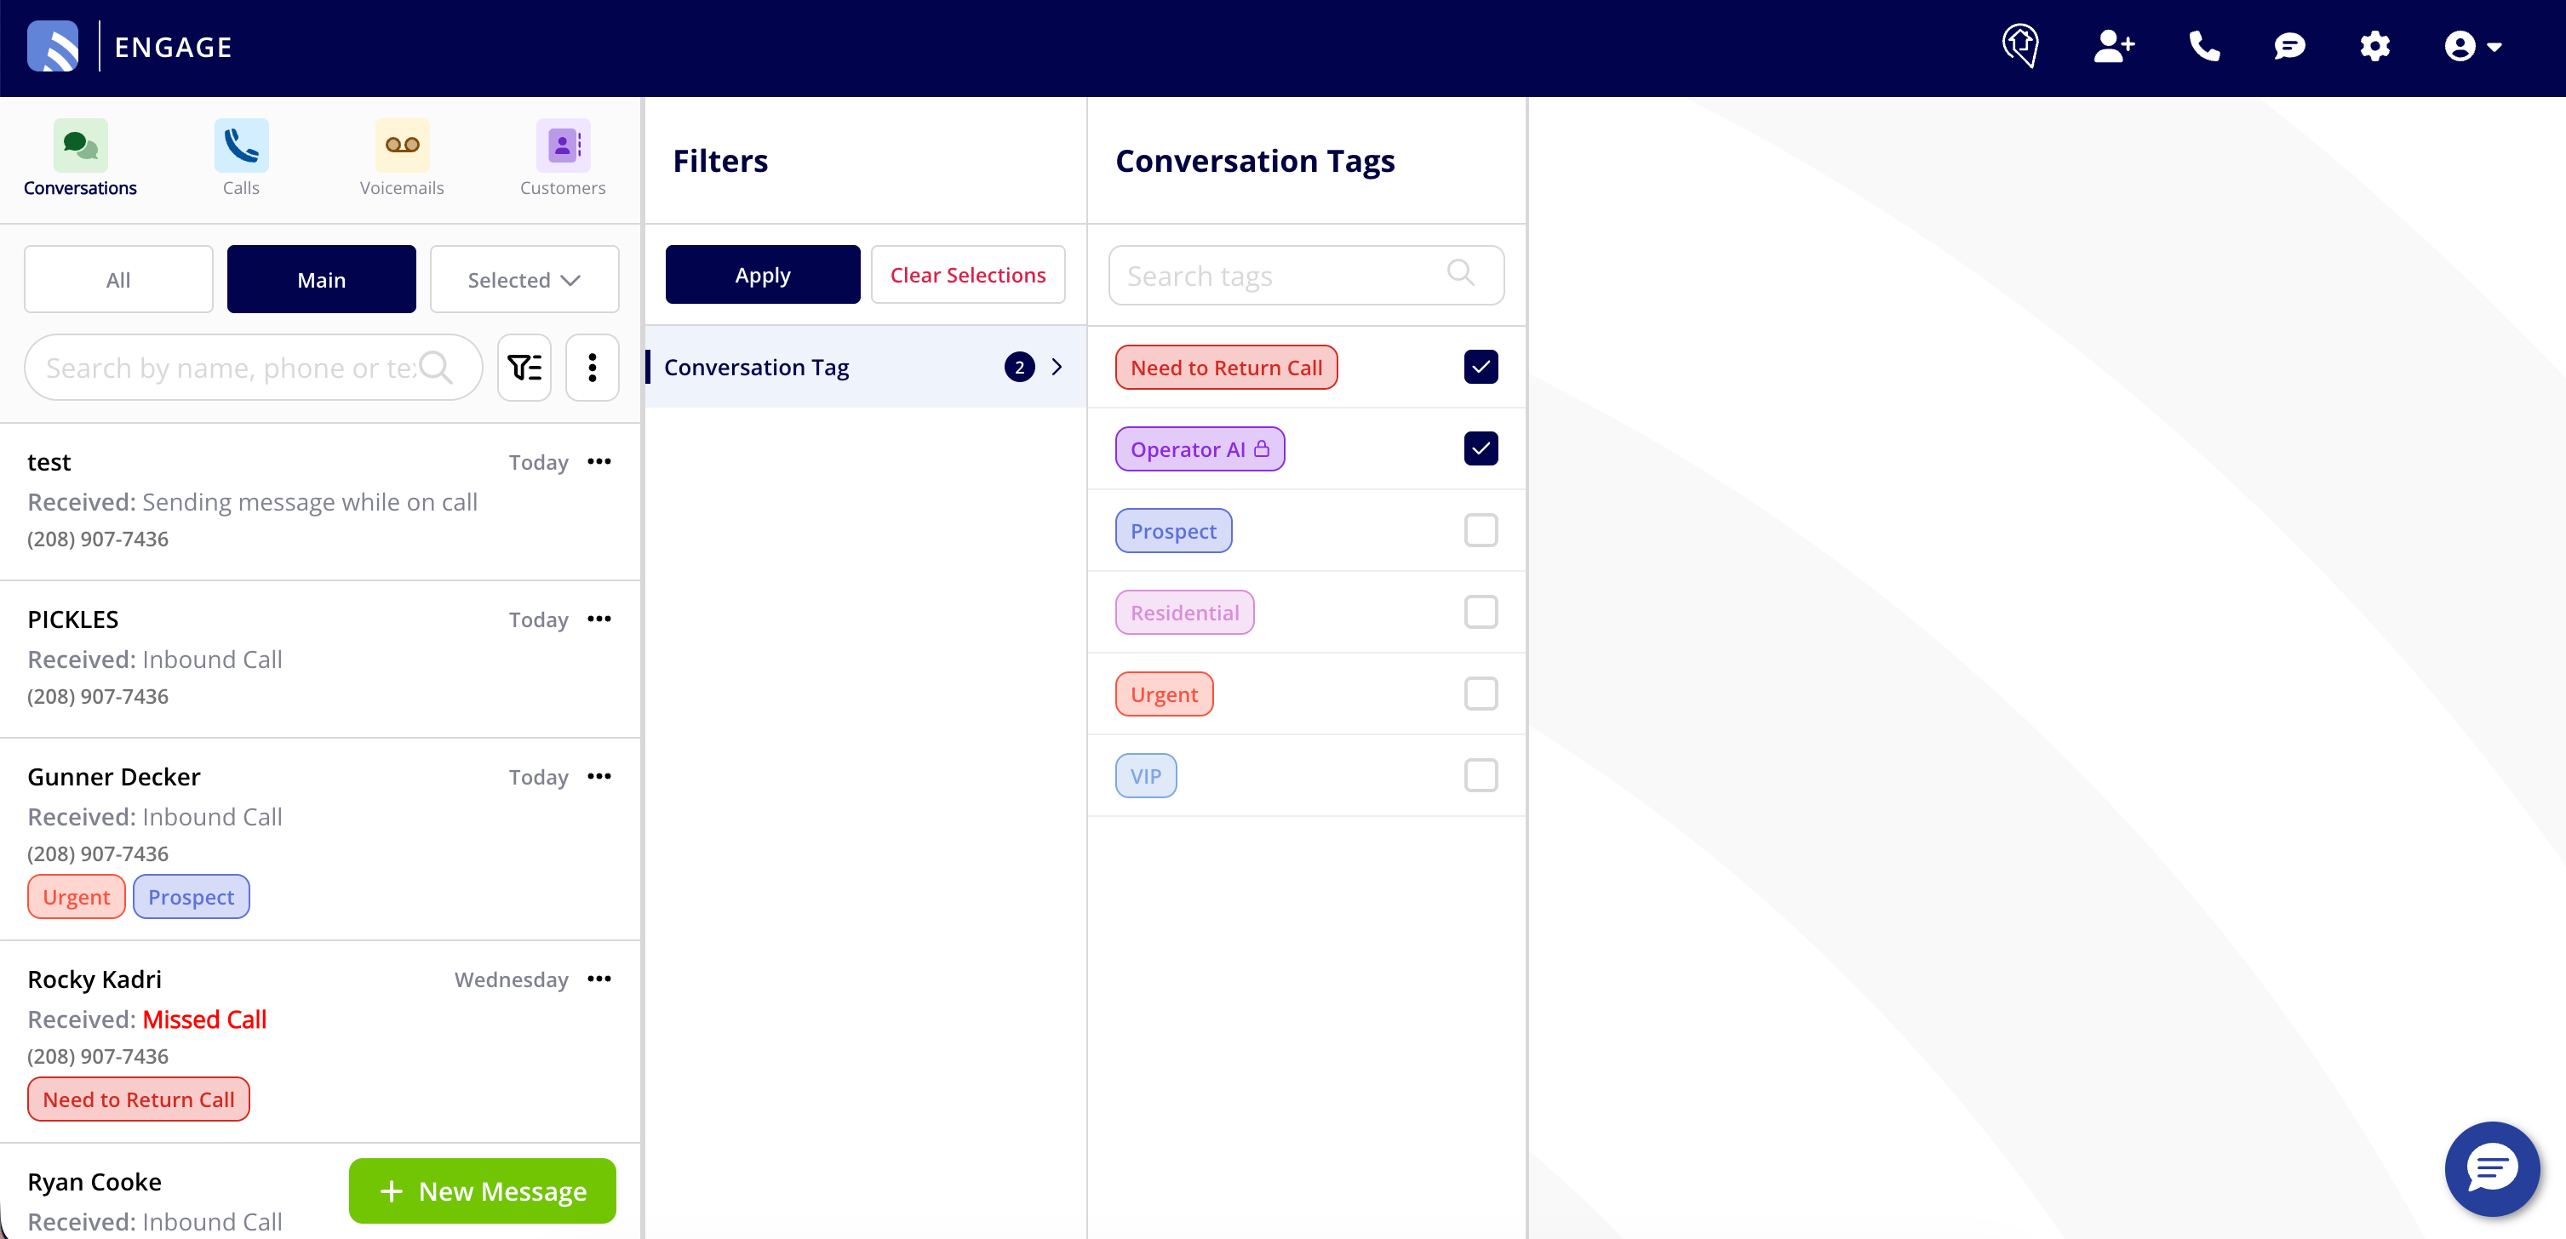2566x1239 pixels.
Task: Click the Urgent tag label in tag list
Action: (1165, 694)
